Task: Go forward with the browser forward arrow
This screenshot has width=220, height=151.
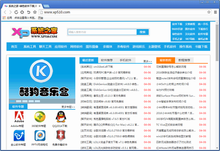Action: coord(11,12)
